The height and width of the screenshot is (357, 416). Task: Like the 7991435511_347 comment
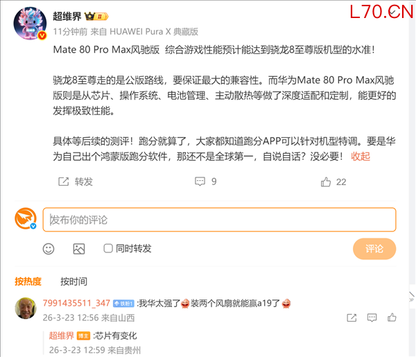pyautogui.click(x=392, y=317)
